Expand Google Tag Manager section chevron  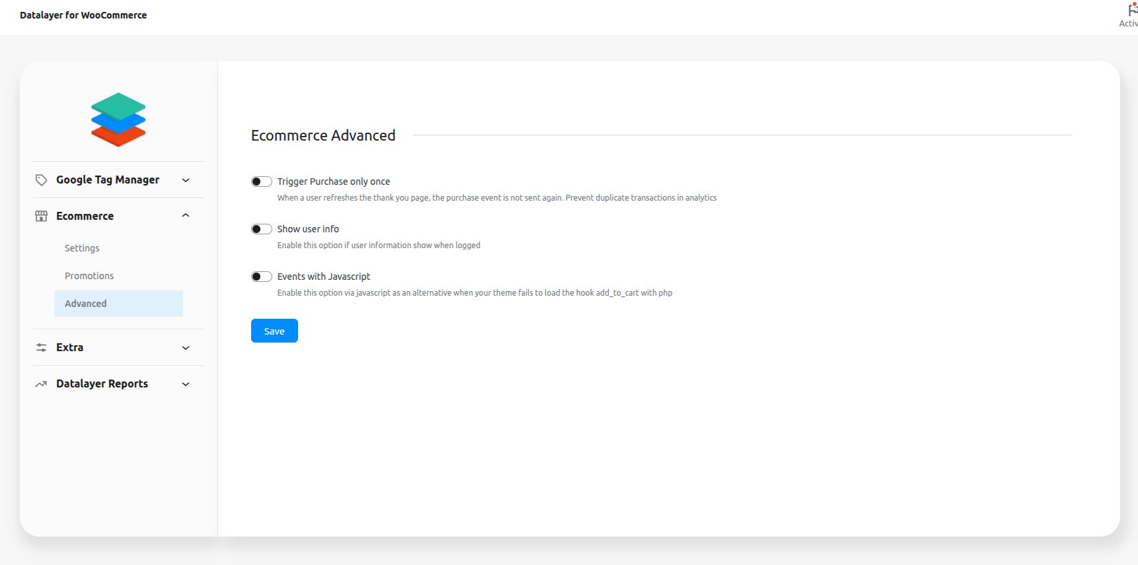pos(186,180)
